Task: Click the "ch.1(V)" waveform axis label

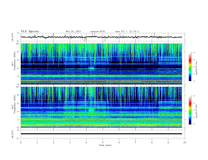Action: coord(13,37)
